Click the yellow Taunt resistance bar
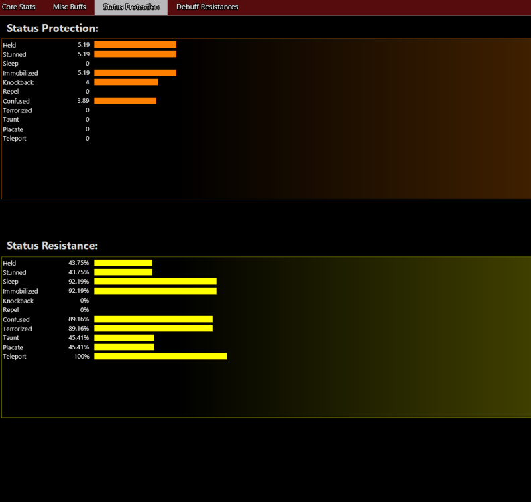The image size is (531, 502). pos(124,338)
